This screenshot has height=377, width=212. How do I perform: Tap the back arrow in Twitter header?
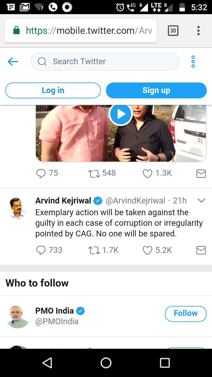click(x=13, y=62)
